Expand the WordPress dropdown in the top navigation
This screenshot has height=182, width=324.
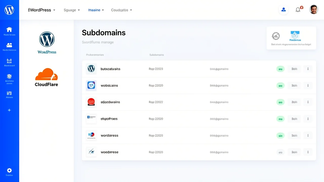point(41,10)
